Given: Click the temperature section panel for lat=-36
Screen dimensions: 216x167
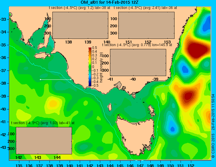Looking at the screenshot, I should tap(146, 25).
